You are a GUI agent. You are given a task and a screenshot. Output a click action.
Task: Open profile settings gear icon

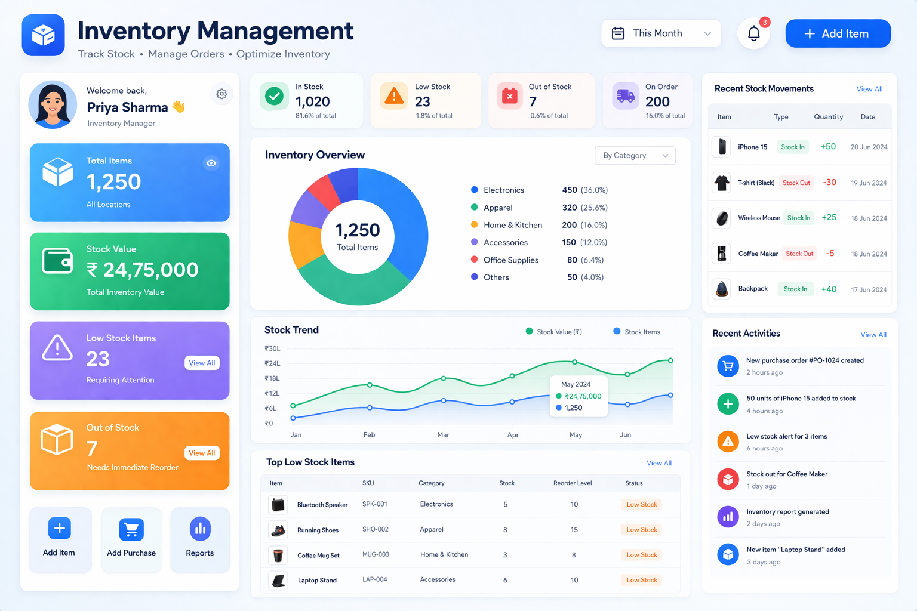coord(221,94)
